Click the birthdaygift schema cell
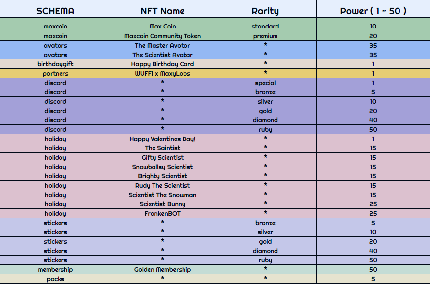The height and width of the screenshot is (284, 430). 55,64
